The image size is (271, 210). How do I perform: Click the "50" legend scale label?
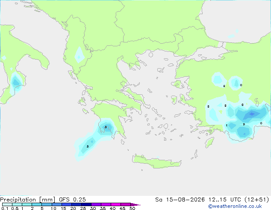(133, 208)
